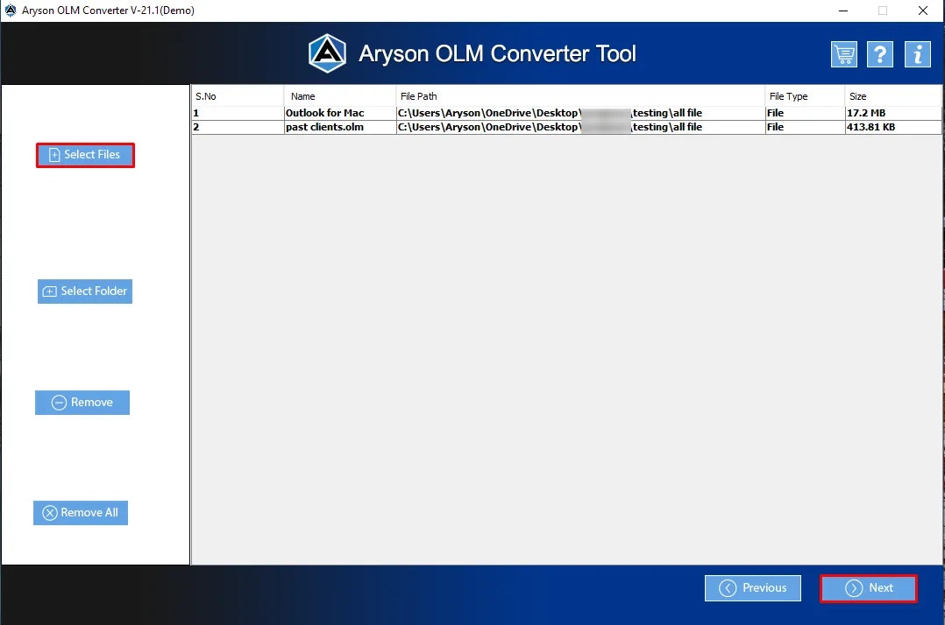Click the File type cell in 413.81 KB row
The width and height of the screenshot is (945, 625).
pos(805,127)
